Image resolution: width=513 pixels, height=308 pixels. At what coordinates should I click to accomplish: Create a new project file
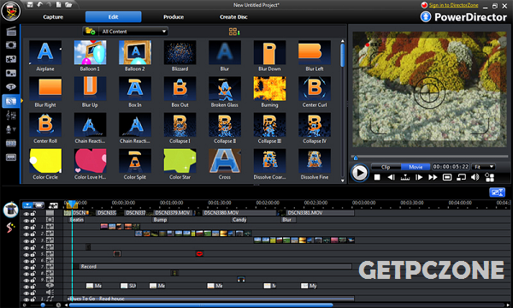[x=58, y=4]
